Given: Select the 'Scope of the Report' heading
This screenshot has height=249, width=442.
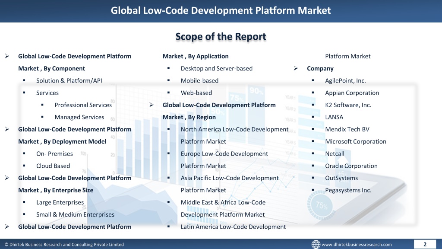Looking at the screenshot, I should tap(221, 36).
